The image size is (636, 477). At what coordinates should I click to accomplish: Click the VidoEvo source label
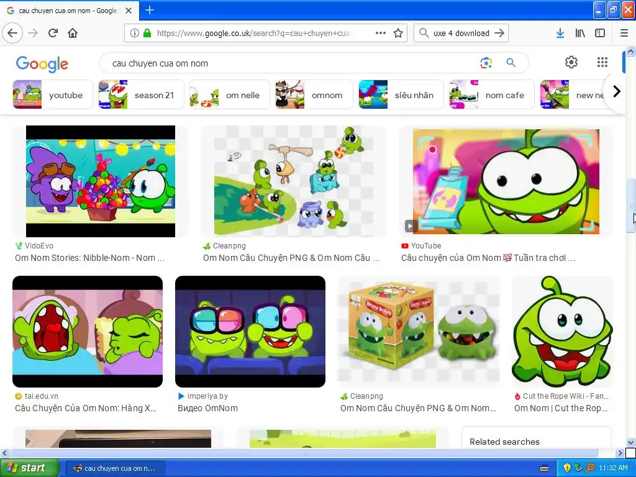pyautogui.click(x=39, y=245)
